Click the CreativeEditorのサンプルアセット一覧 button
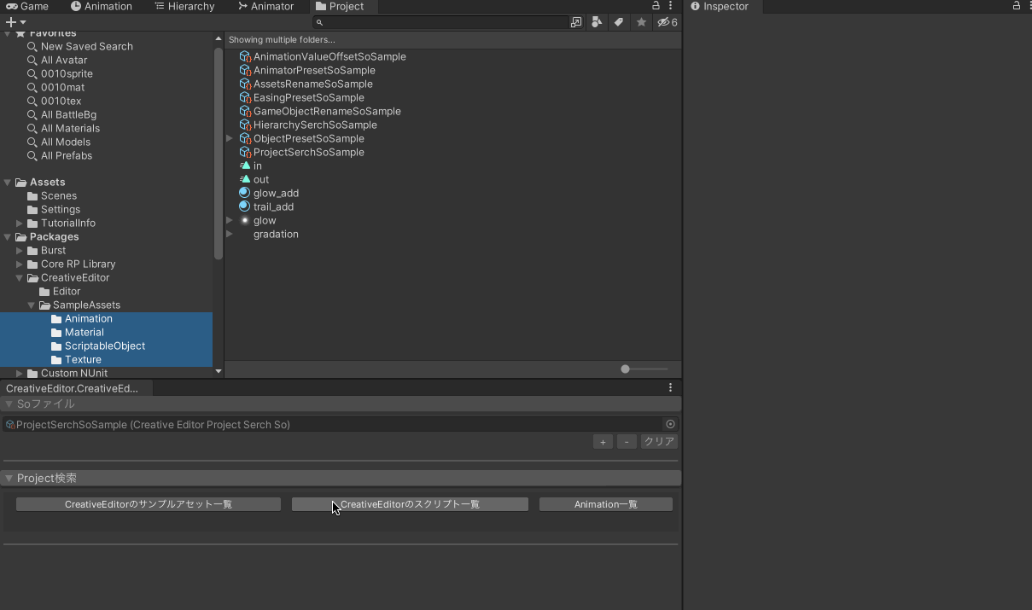This screenshot has height=610, width=1032. coord(147,503)
